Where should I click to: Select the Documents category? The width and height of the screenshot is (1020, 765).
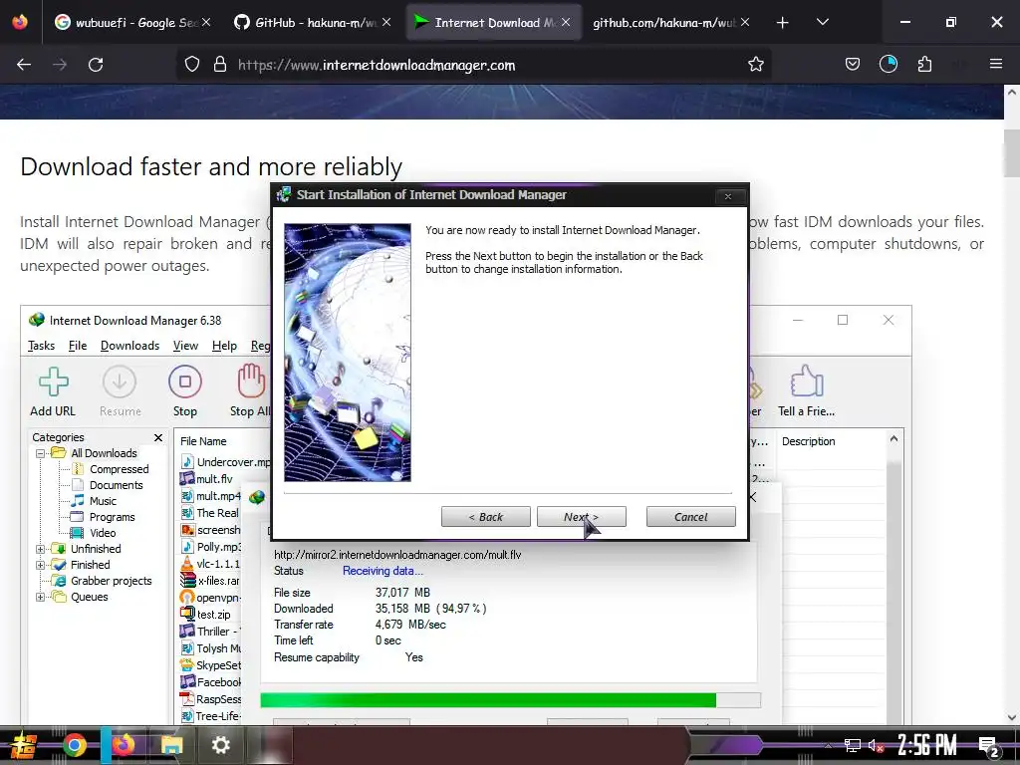tap(116, 485)
